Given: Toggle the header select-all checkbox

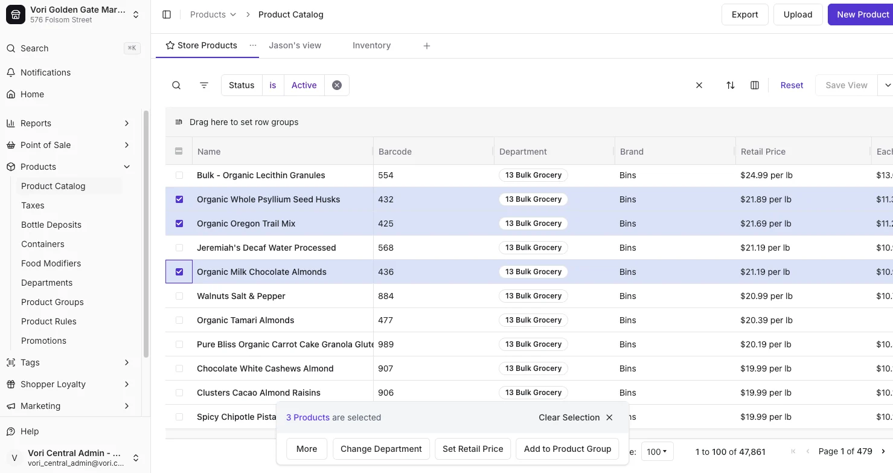Looking at the screenshot, I should (179, 151).
